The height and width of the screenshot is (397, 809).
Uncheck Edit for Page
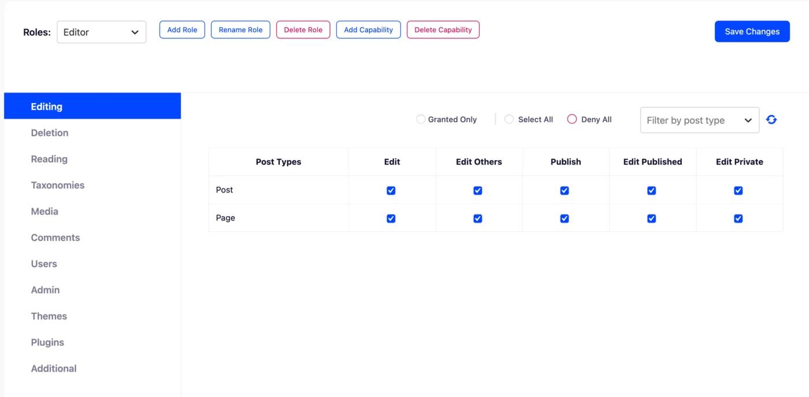tap(391, 218)
